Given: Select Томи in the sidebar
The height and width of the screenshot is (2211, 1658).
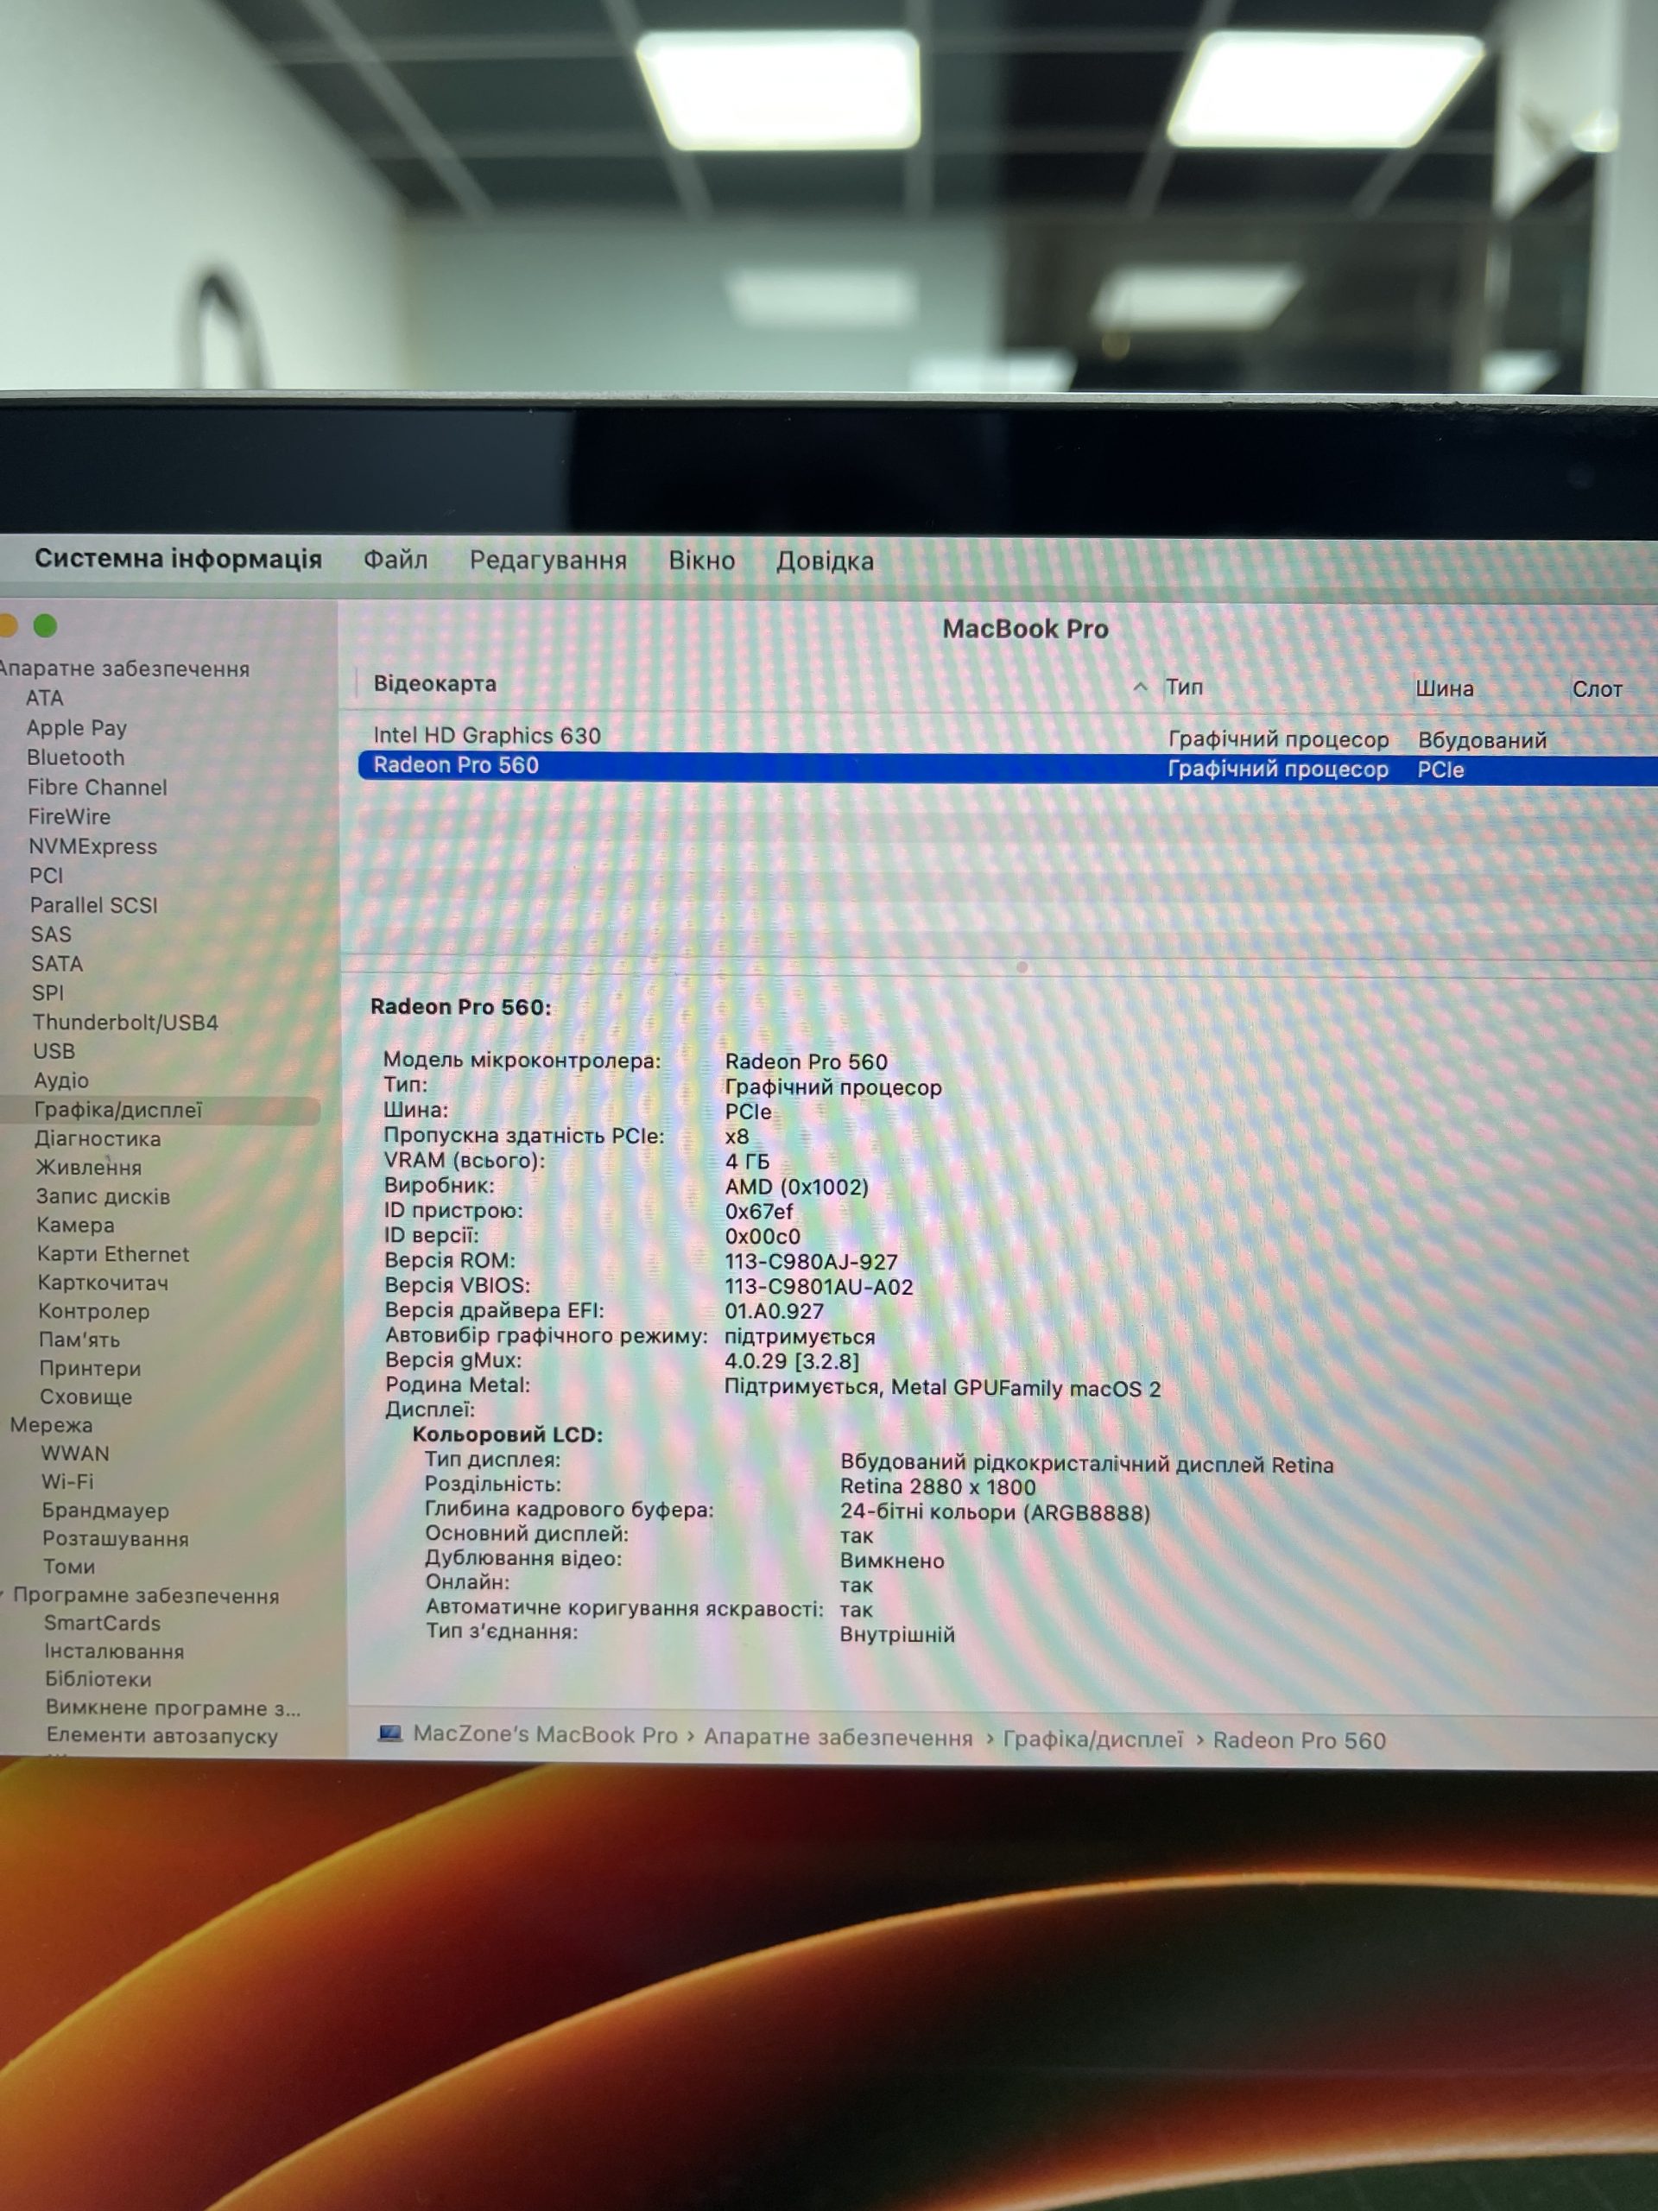Looking at the screenshot, I should (x=69, y=1567).
